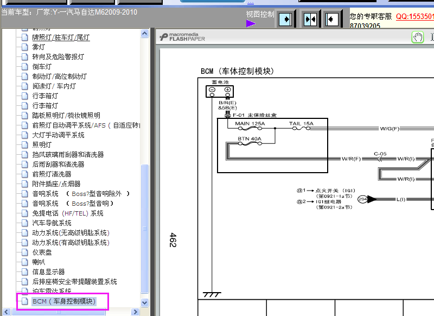Screen dimensions: 434x316
Task: Click the document icon beside 仪表盘
Action: 24,252
